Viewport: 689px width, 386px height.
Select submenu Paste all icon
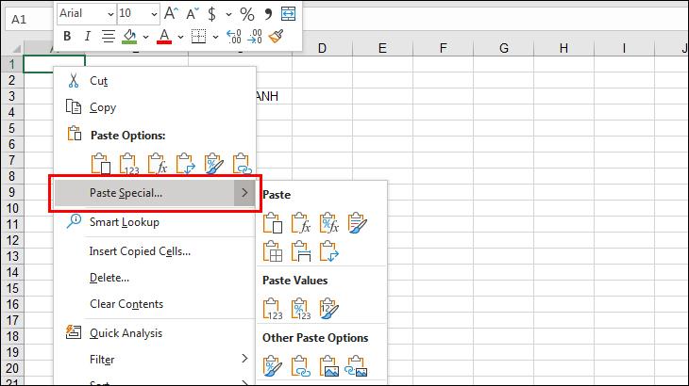coord(273,223)
